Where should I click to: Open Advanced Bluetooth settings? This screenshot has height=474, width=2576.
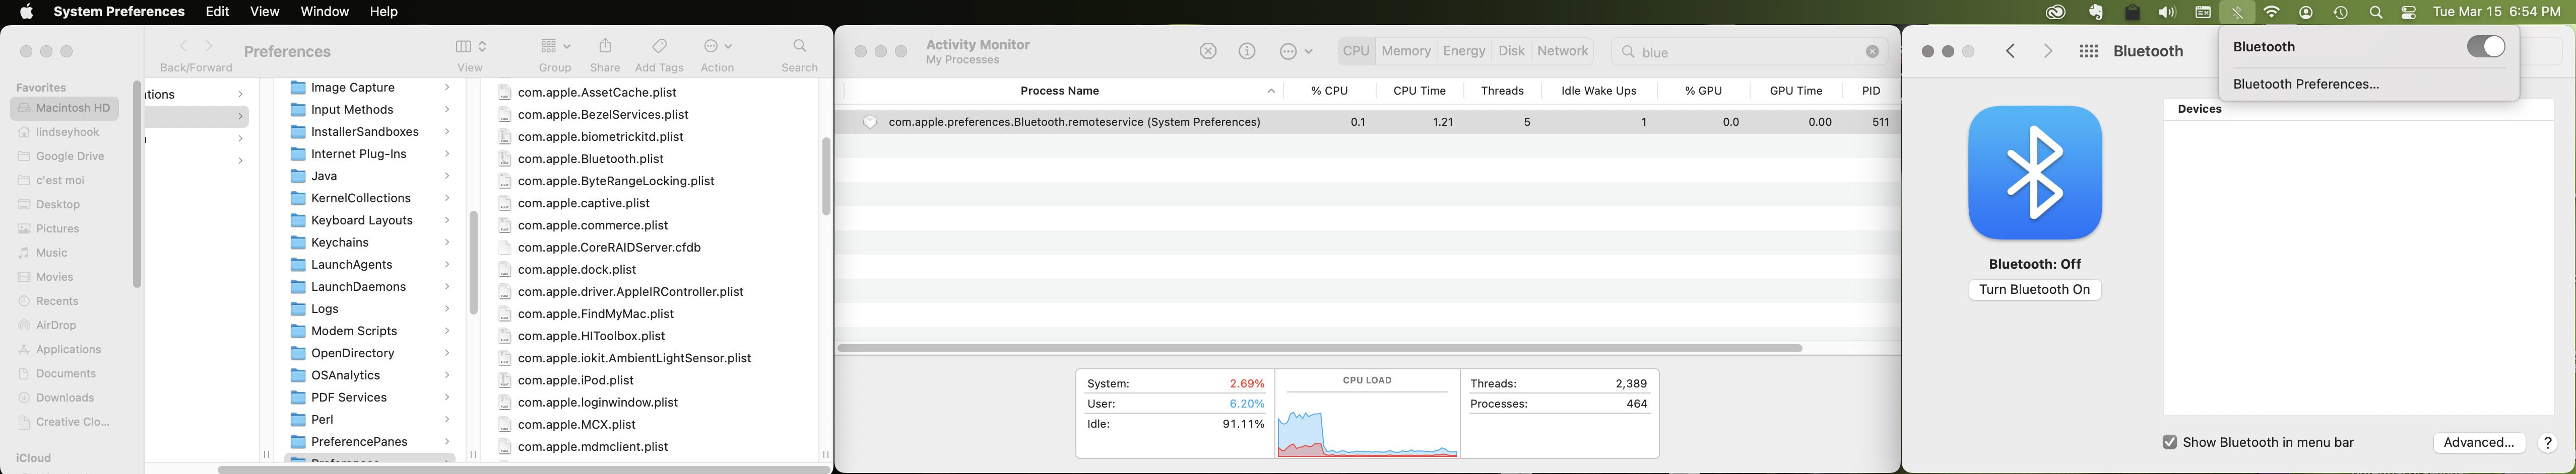coord(2478,443)
